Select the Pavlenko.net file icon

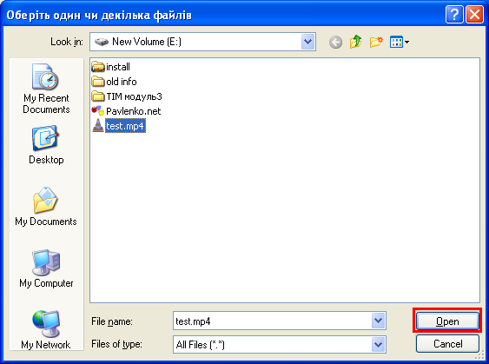click(98, 110)
